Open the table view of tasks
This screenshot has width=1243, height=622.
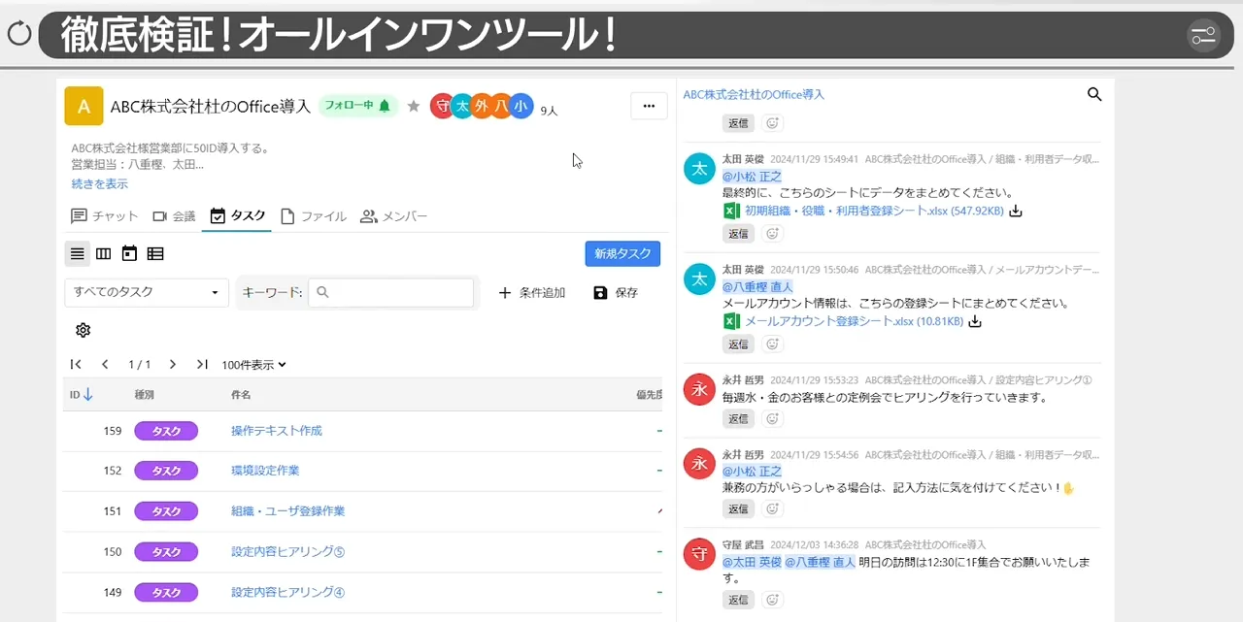coord(157,253)
